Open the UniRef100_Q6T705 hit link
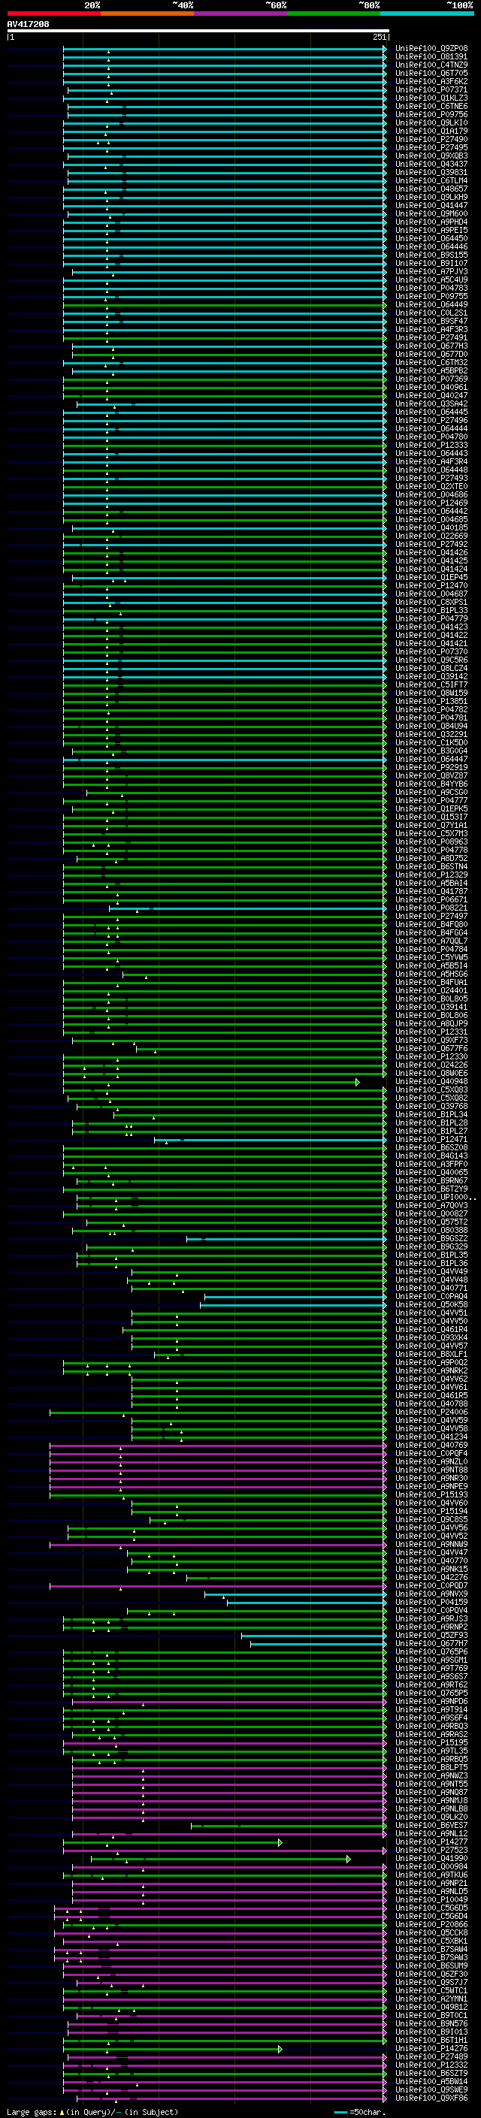 click(x=431, y=73)
